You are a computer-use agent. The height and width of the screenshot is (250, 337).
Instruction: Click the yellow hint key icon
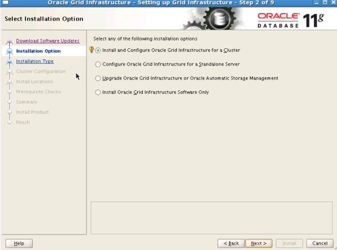(x=91, y=50)
